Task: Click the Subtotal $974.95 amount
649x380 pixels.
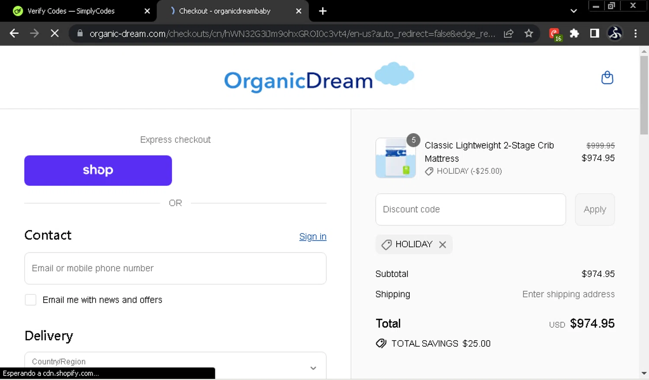Action: click(x=598, y=274)
